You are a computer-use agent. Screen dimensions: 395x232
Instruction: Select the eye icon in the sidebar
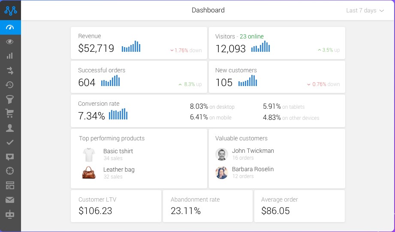coord(10,42)
